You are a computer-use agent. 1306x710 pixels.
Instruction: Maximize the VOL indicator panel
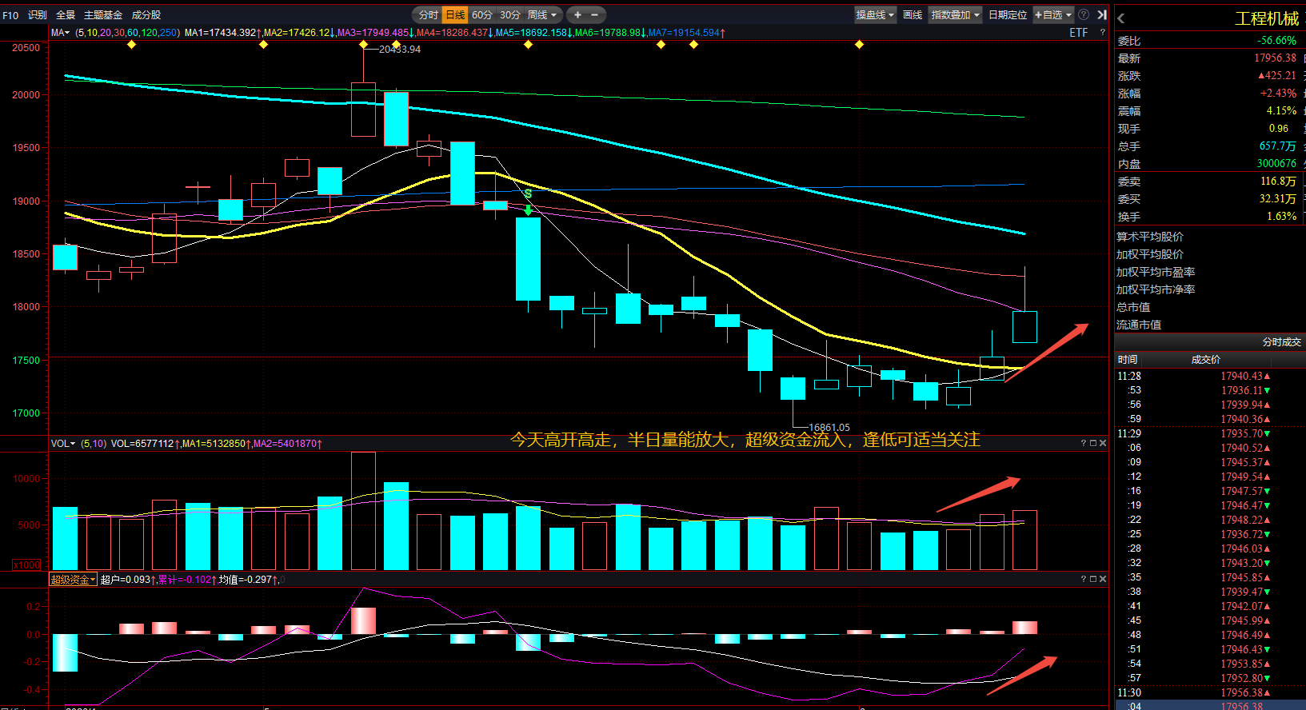1093,443
